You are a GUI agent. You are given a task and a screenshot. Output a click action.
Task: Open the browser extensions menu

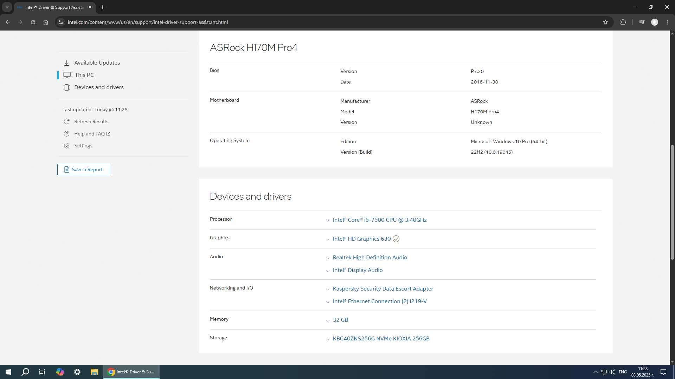623,22
